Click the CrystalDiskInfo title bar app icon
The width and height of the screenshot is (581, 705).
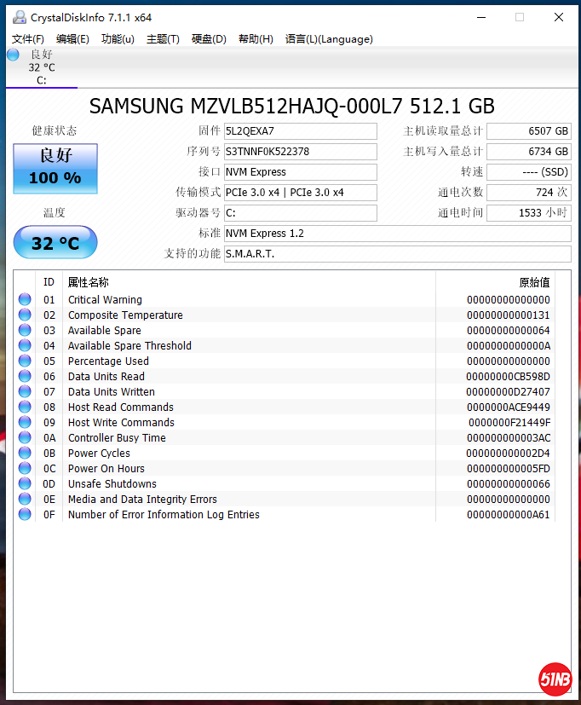19,17
